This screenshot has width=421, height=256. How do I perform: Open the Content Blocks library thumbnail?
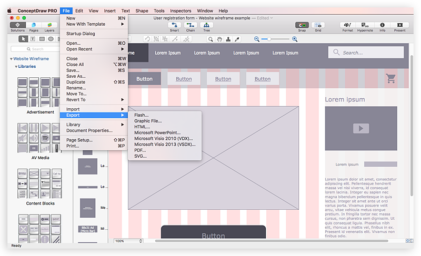click(40, 183)
